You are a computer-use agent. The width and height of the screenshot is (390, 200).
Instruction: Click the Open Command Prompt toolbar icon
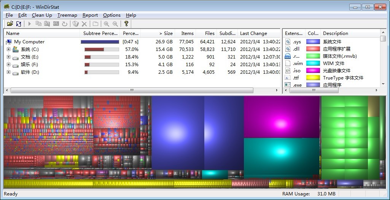pyautogui.click(x=56, y=24)
